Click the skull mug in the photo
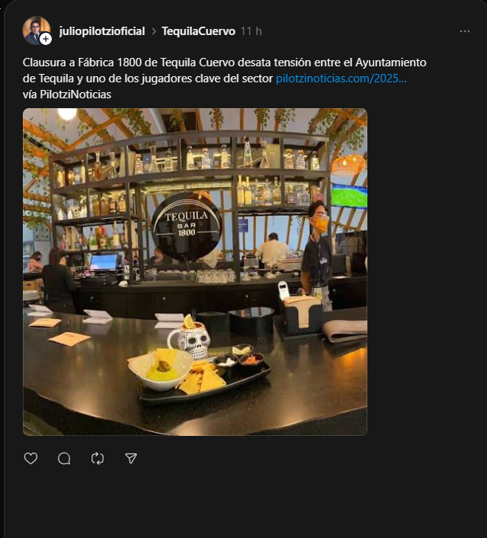This screenshot has height=538, width=487. 187,340
